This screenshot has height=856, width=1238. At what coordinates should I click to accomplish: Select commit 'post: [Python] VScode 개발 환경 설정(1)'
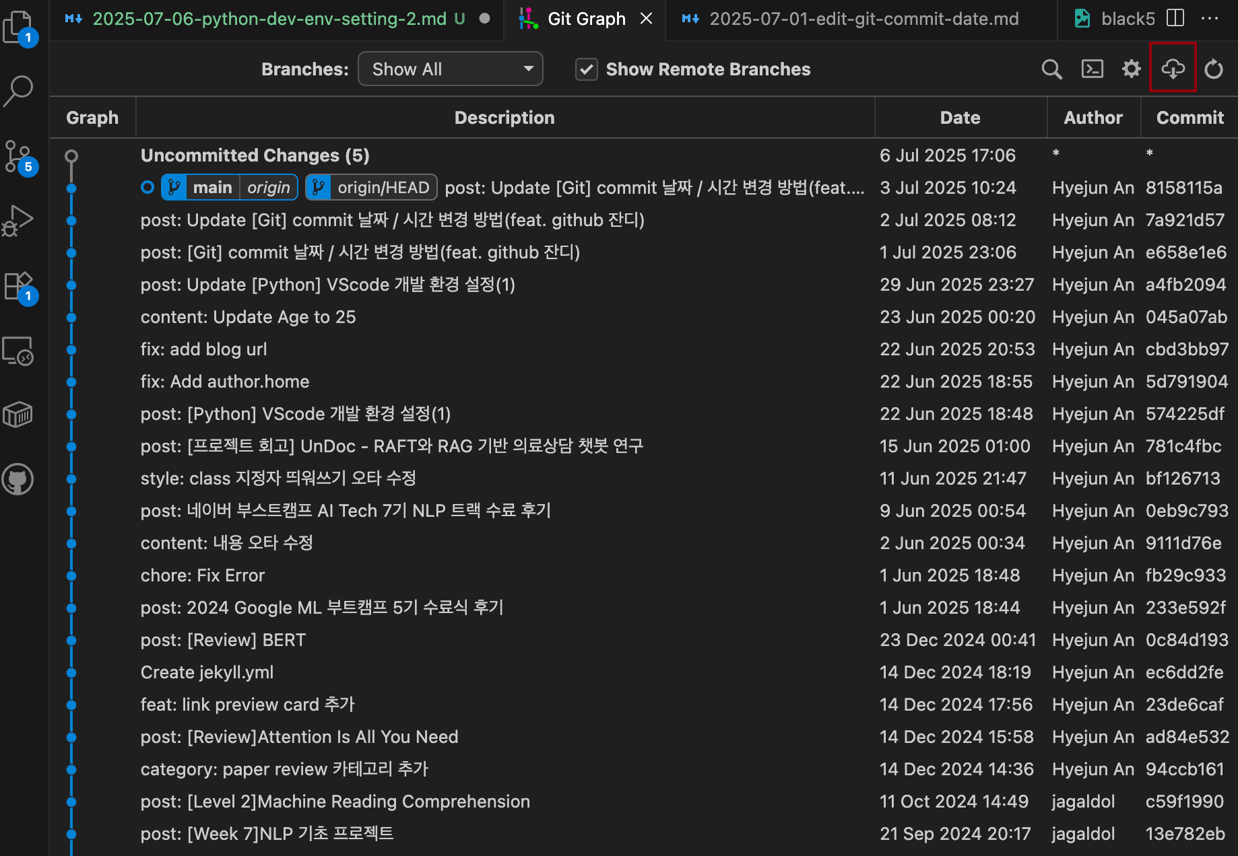pos(644,414)
